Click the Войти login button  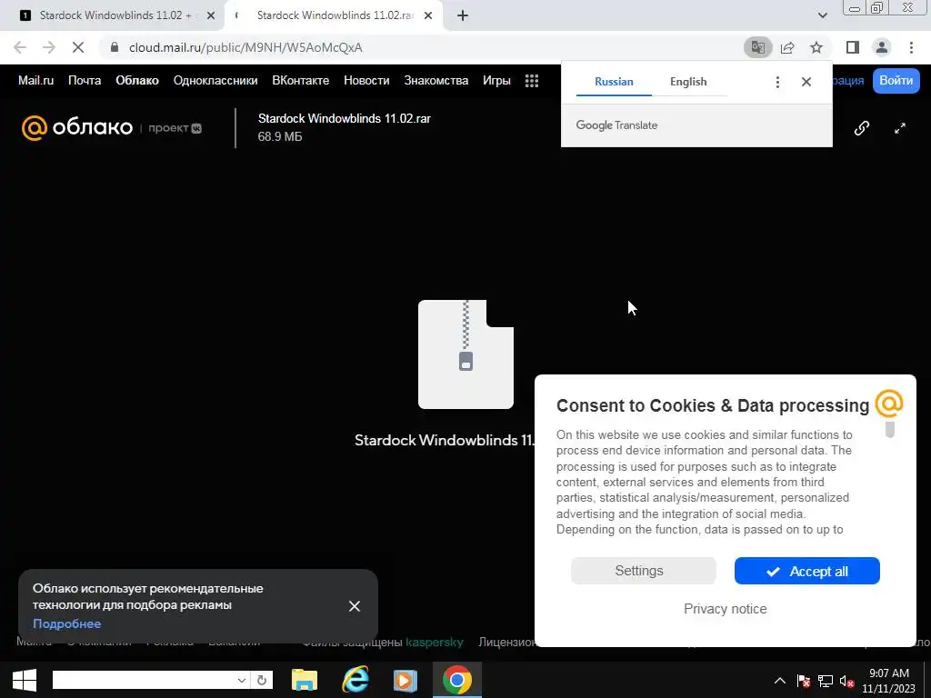[896, 81]
